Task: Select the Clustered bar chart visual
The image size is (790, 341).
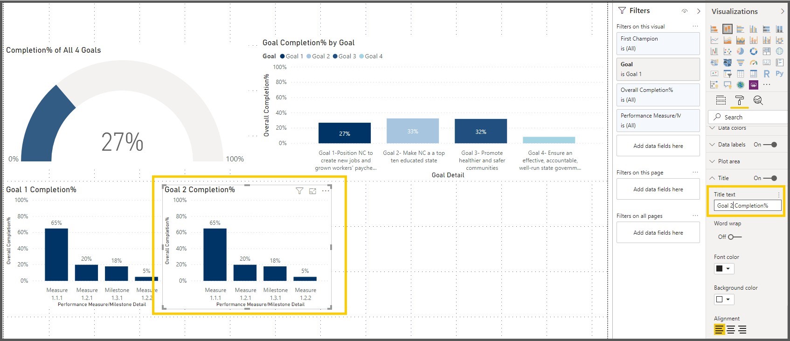Action: [x=741, y=29]
